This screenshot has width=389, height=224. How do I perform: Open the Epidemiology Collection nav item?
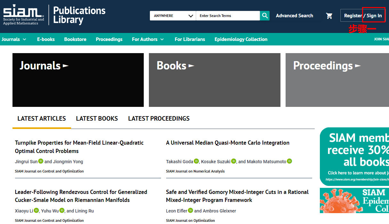pyautogui.click(x=241, y=39)
